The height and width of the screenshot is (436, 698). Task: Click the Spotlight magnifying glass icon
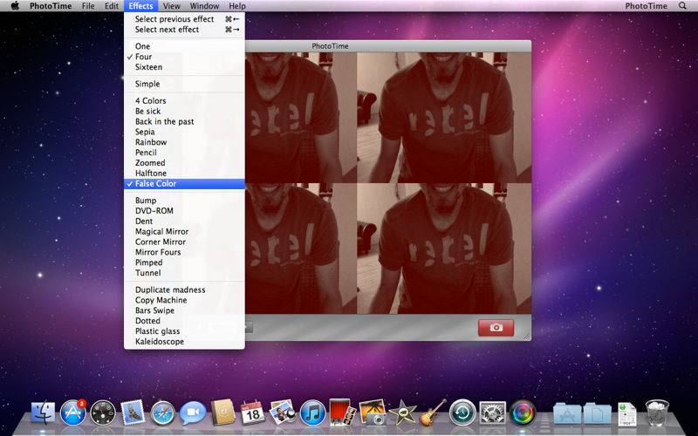tap(682, 6)
